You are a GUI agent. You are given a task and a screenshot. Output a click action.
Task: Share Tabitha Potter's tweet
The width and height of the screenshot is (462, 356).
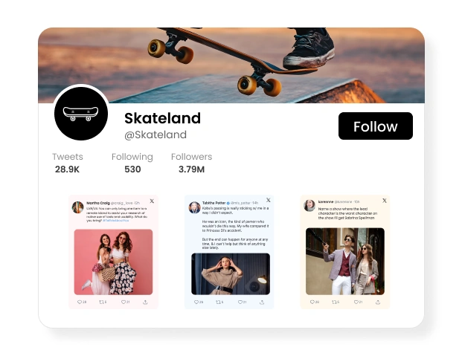coord(262,302)
